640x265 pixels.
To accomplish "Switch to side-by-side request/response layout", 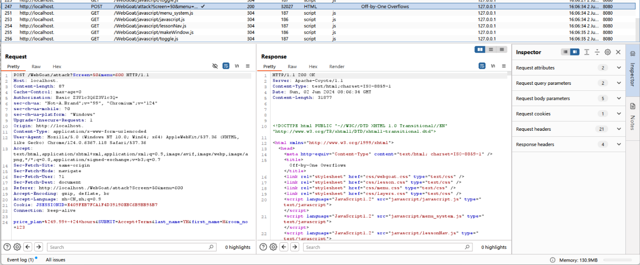I will coord(480,49).
